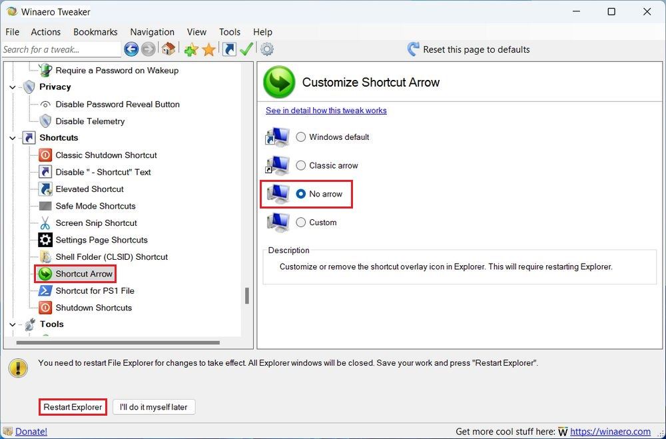
Task: Click the Donate coins icon in status bar
Action: pyautogui.click(x=7, y=432)
